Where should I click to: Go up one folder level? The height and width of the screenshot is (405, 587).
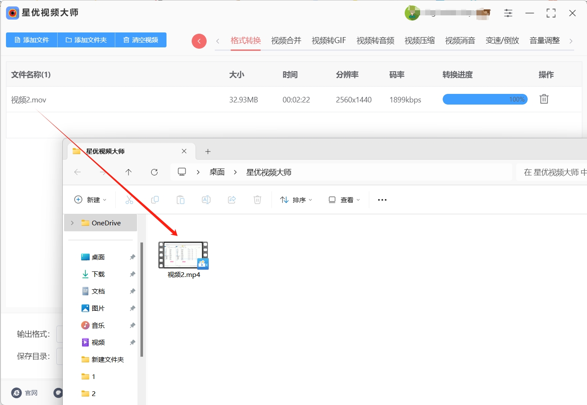coord(128,172)
